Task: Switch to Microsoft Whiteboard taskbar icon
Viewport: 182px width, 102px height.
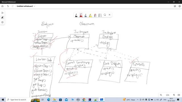Action: coord(102,99)
